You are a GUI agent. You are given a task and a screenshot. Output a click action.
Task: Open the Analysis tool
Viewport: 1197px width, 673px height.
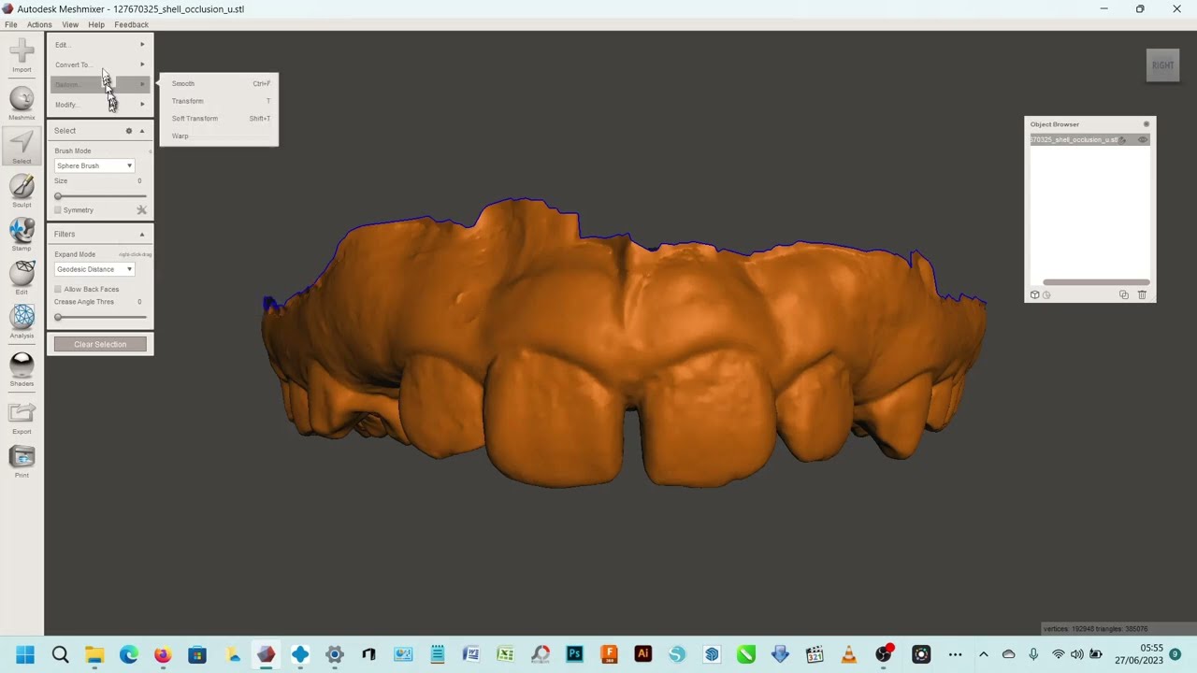(22, 321)
